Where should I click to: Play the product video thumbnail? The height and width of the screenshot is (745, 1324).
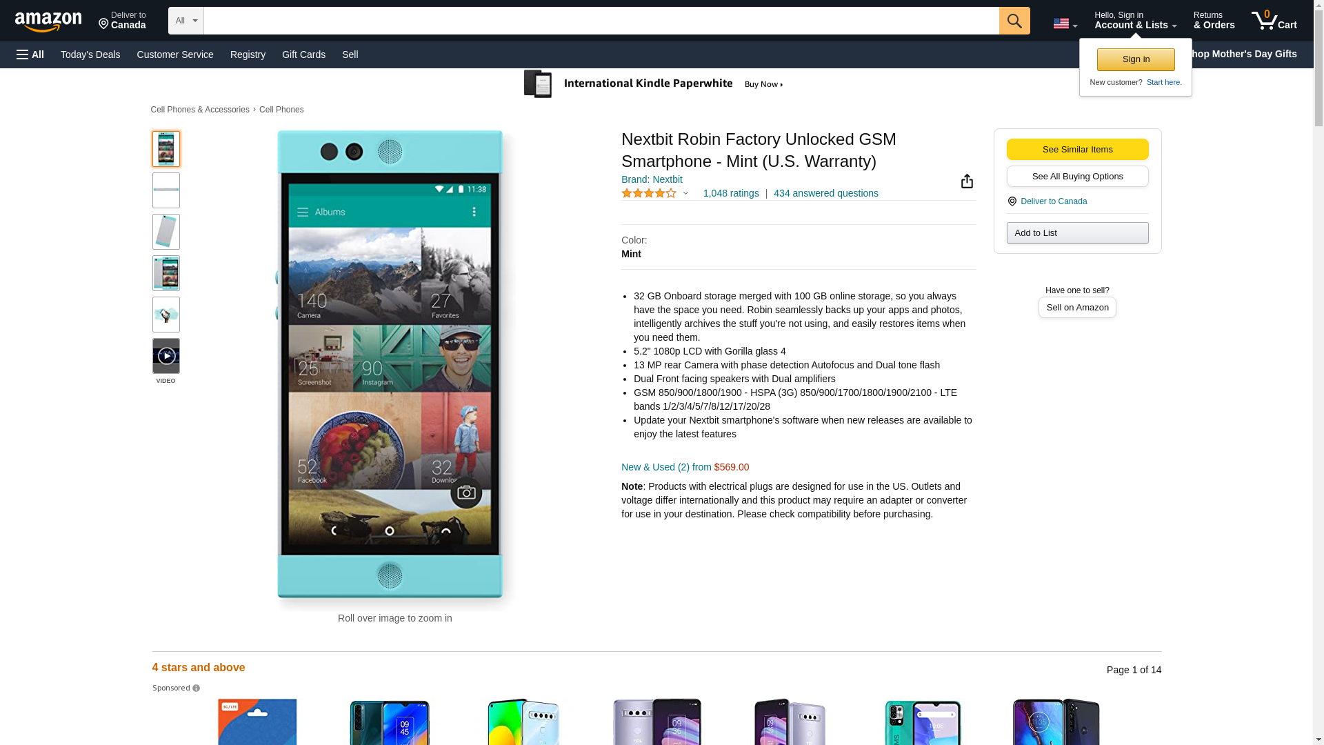[165, 356]
